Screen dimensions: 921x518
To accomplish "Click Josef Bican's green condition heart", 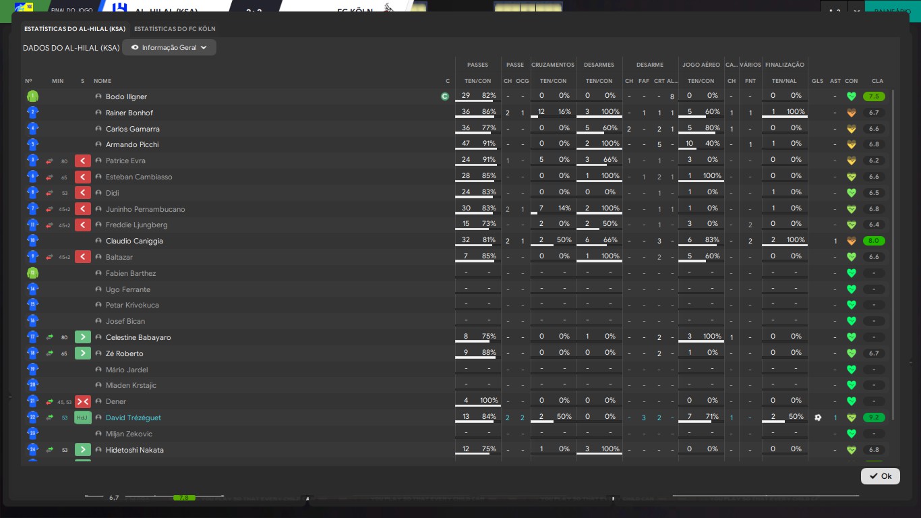I will pyautogui.click(x=852, y=321).
